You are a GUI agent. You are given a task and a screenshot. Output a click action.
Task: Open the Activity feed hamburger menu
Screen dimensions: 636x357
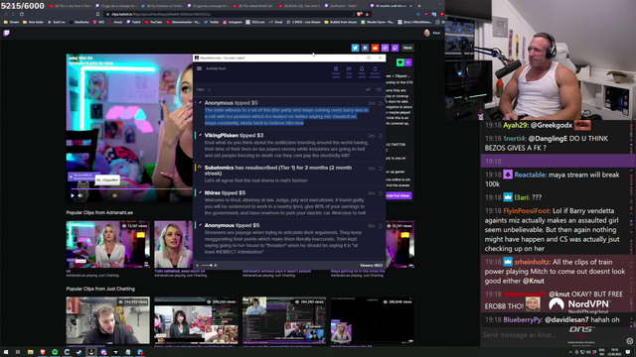pos(199,68)
